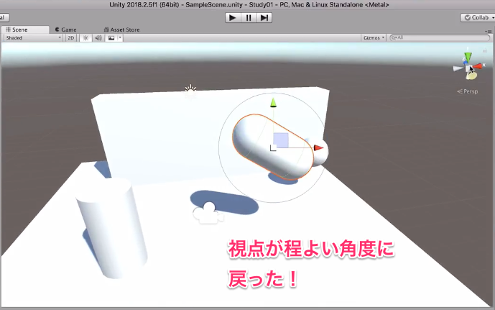This screenshot has height=310, width=495.
Task: Open the search filter magnifier dropdown
Action: 394,37
